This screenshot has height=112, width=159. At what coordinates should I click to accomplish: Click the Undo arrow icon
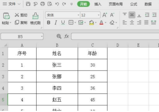pyautogui.click(x=57, y=4)
